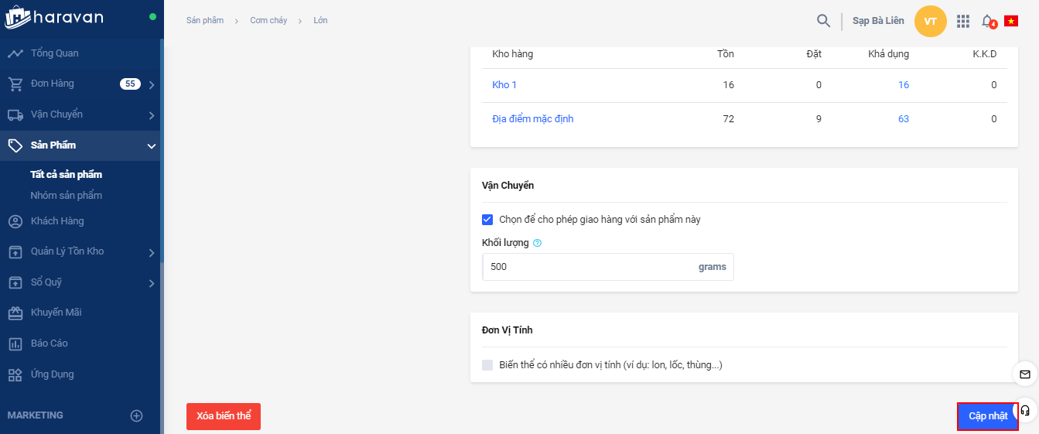1039x434 pixels.
Task: Click the headset support icon
Action: pos(1025,410)
